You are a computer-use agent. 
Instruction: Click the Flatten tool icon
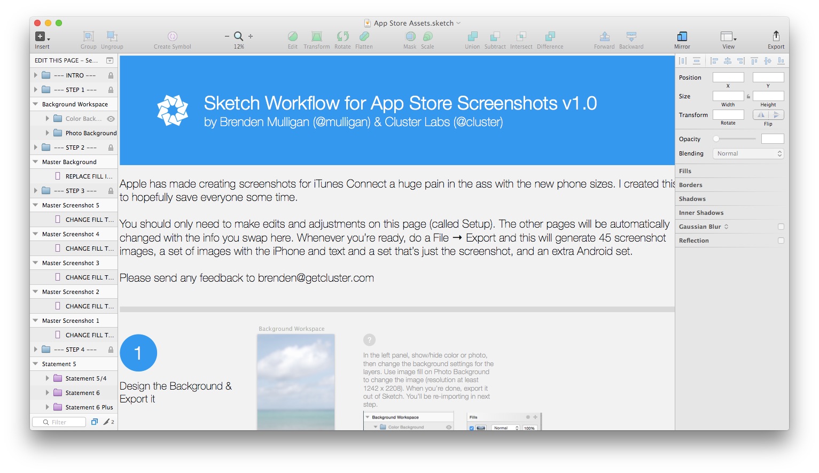point(364,36)
